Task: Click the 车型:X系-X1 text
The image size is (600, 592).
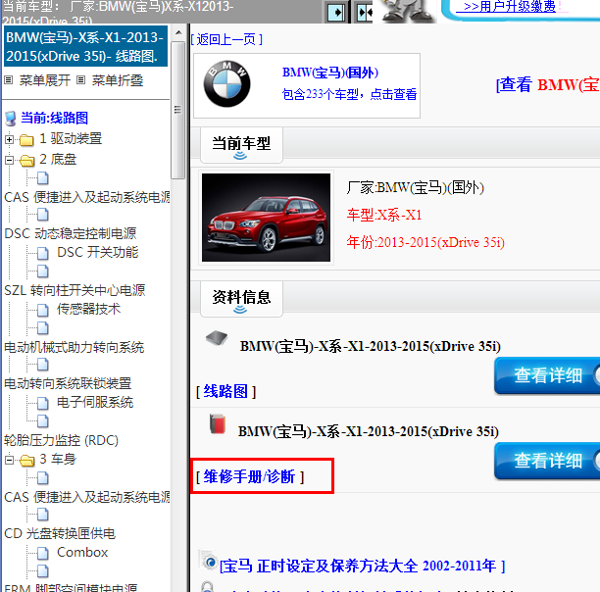Action: [x=384, y=215]
